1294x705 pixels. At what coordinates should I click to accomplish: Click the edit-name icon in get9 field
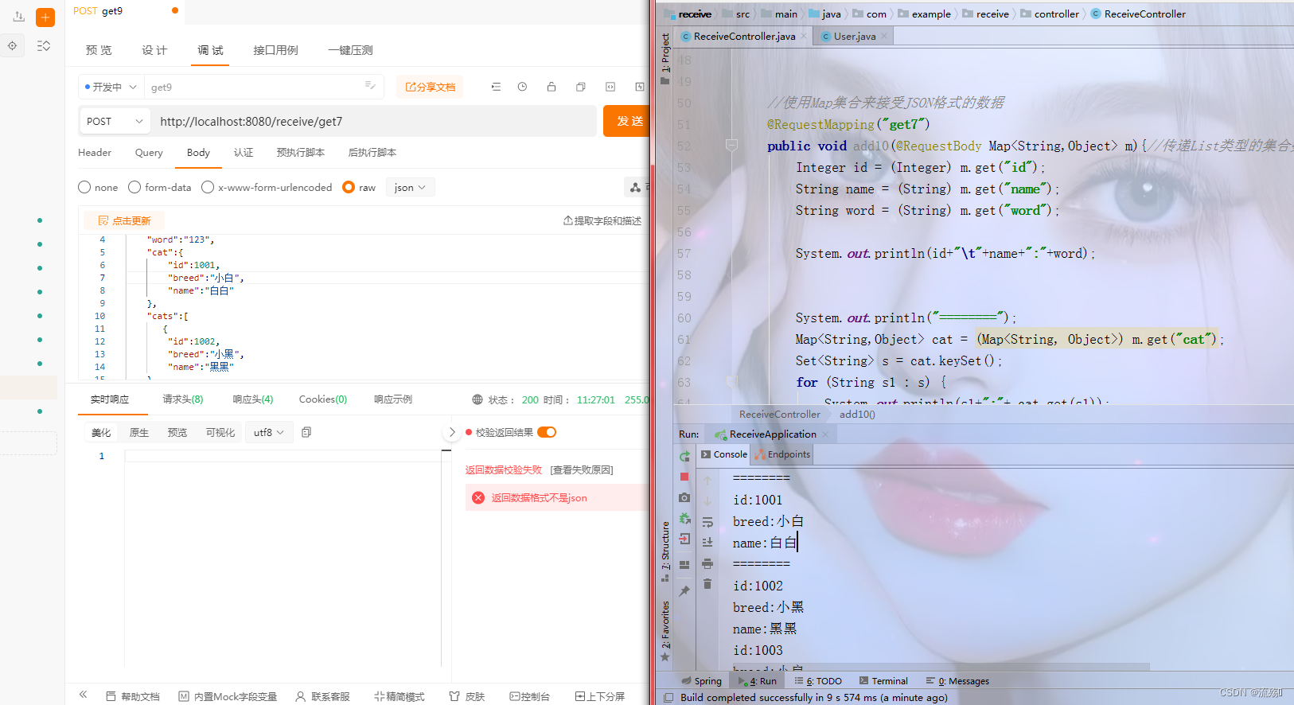[x=370, y=85]
